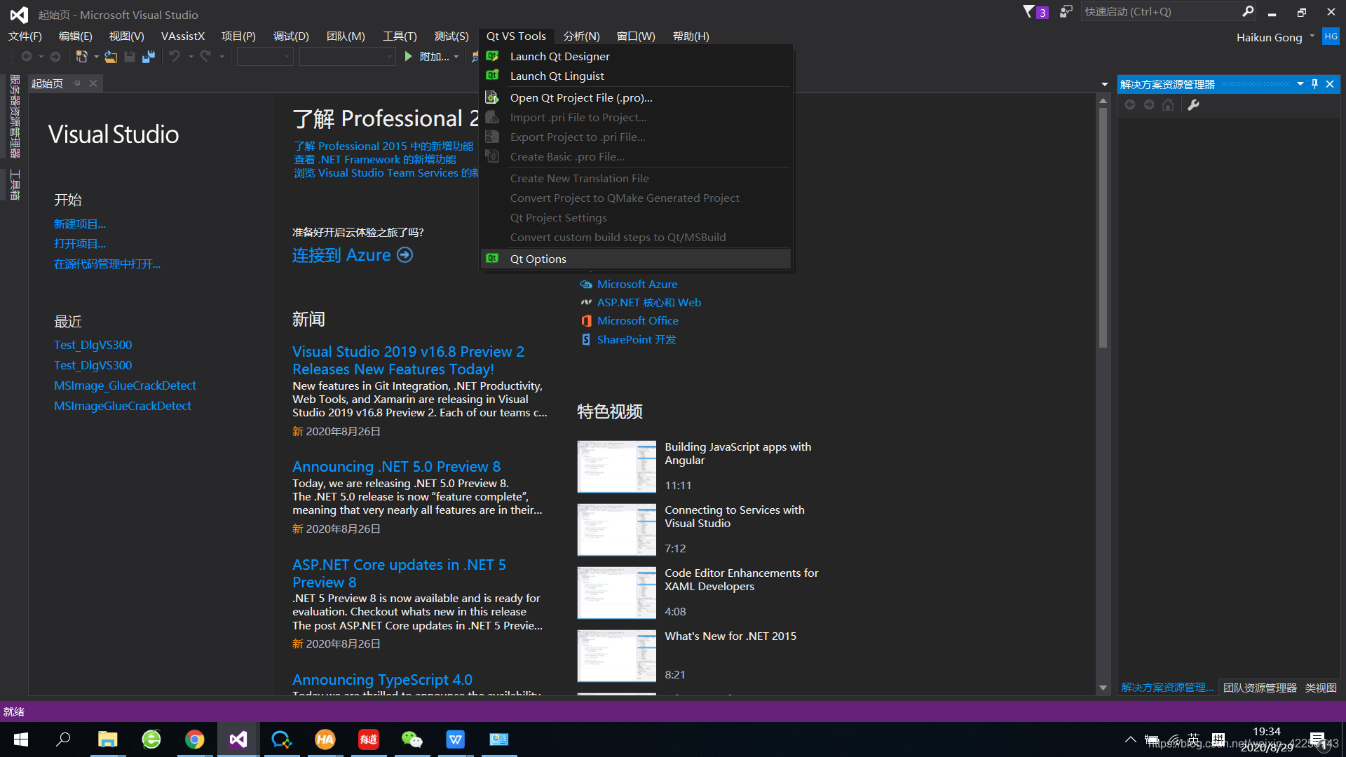Toggle pin on the 起始页 tab

coord(77,83)
